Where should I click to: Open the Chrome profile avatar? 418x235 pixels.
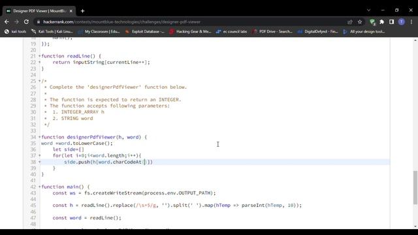click(402, 22)
